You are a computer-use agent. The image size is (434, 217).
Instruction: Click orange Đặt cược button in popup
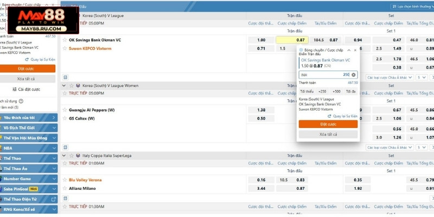tap(328, 124)
